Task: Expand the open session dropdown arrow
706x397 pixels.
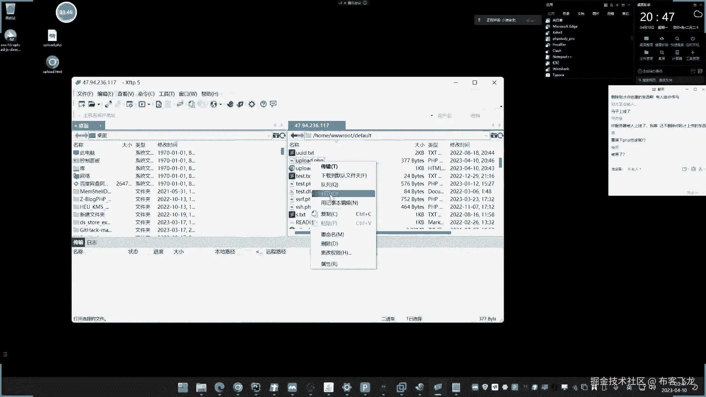Action: tap(99, 104)
